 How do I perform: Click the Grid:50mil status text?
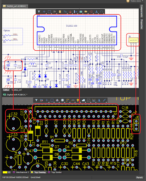tap(35, 177)
